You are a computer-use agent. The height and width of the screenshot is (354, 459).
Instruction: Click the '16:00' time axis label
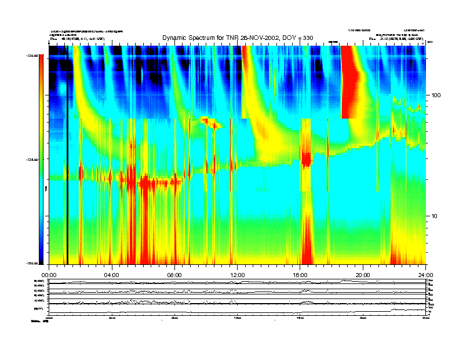300,275
